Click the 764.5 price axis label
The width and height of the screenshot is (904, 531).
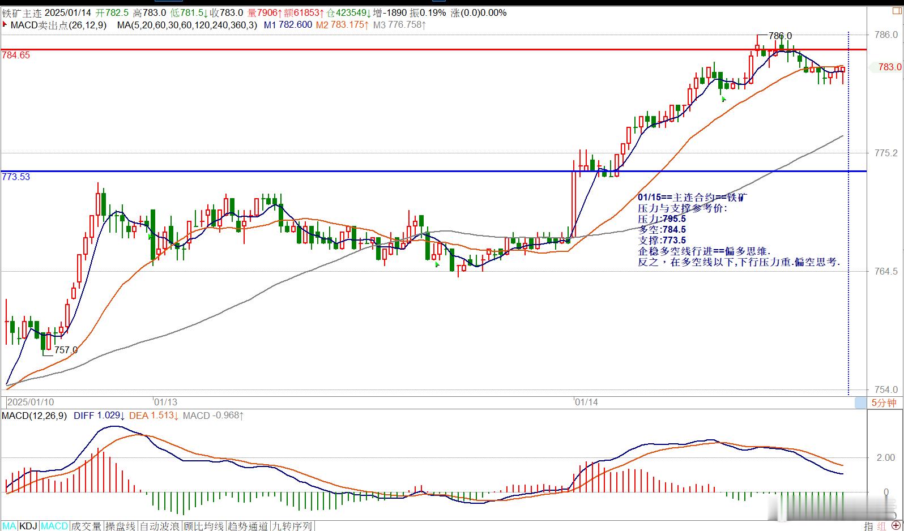click(x=886, y=271)
